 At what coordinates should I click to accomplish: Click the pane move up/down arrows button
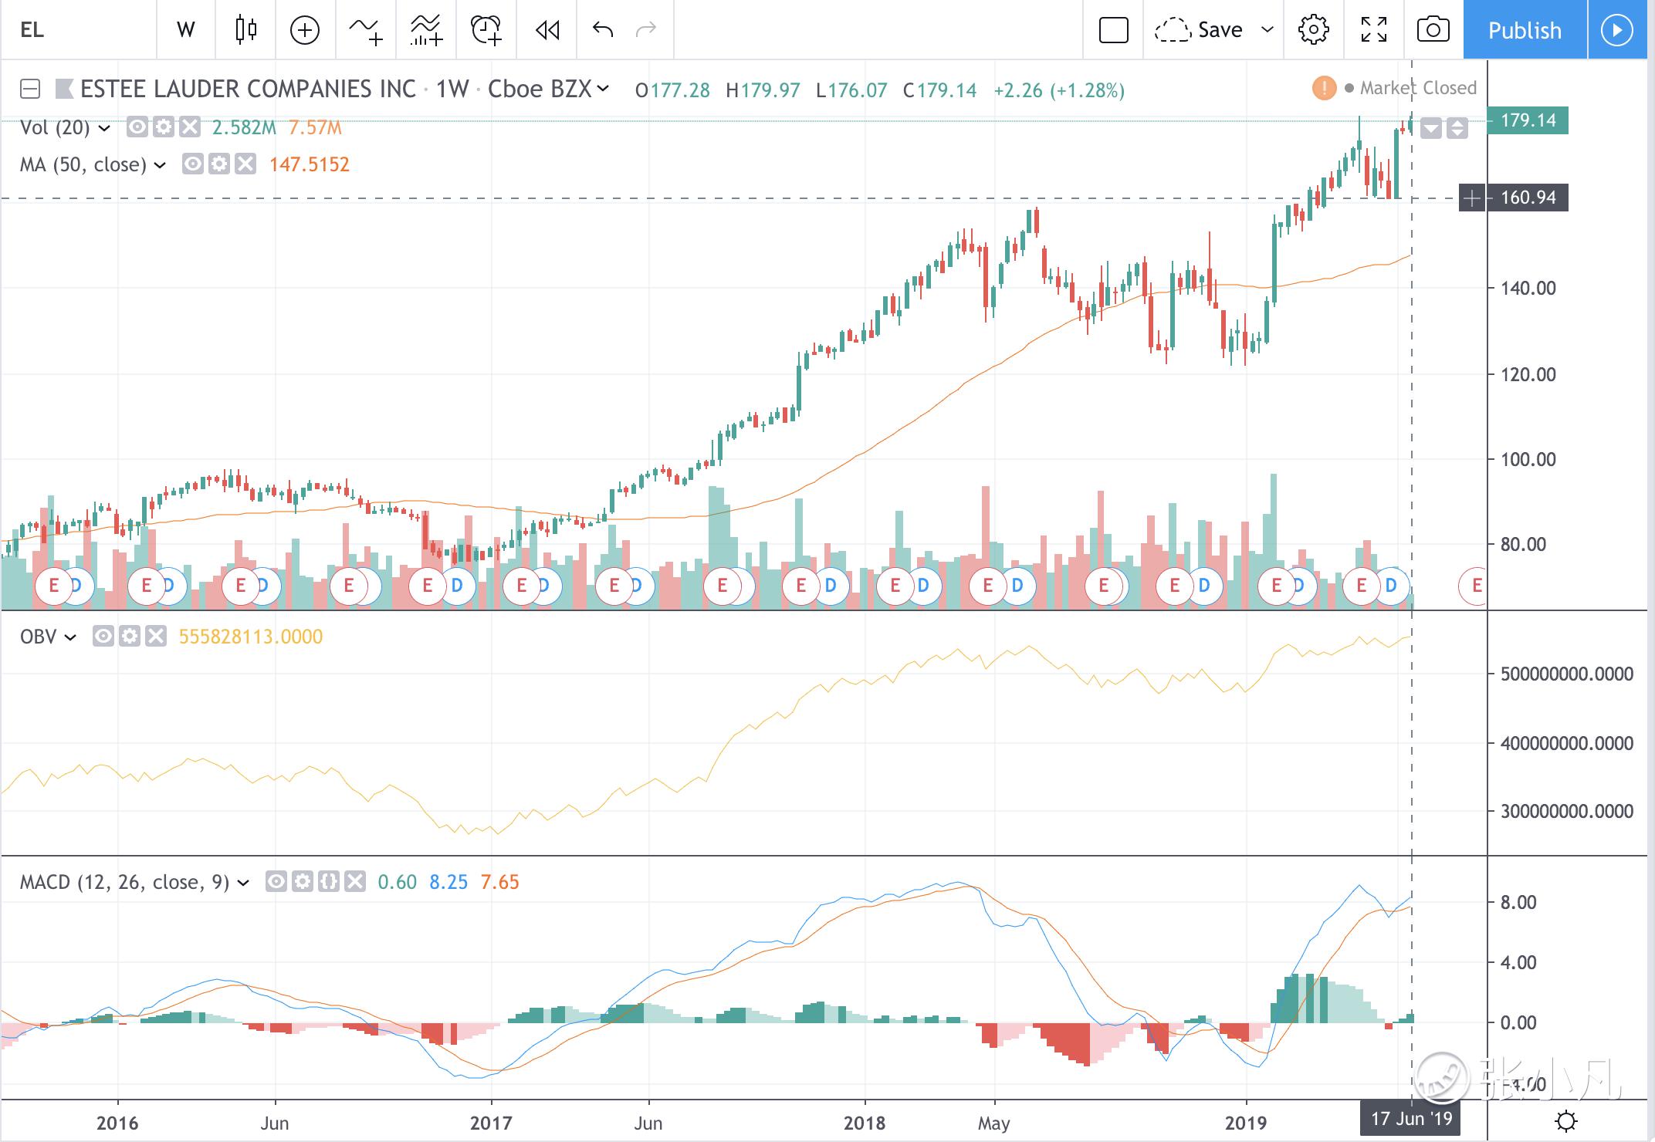coord(1457,128)
